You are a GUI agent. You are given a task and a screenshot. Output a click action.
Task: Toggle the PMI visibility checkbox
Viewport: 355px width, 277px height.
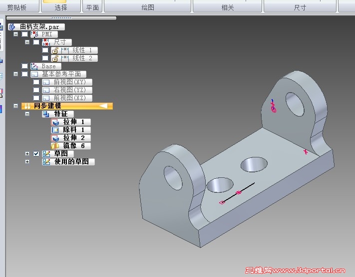pos(24,34)
